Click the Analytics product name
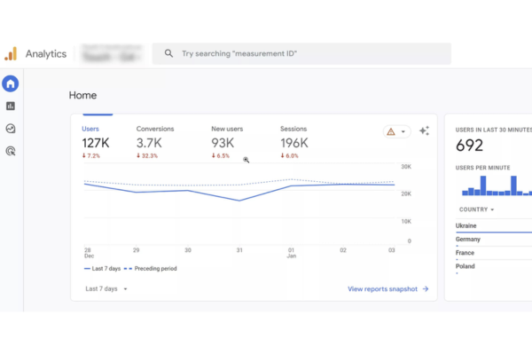The image size is (532, 355). click(x=46, y=53)
